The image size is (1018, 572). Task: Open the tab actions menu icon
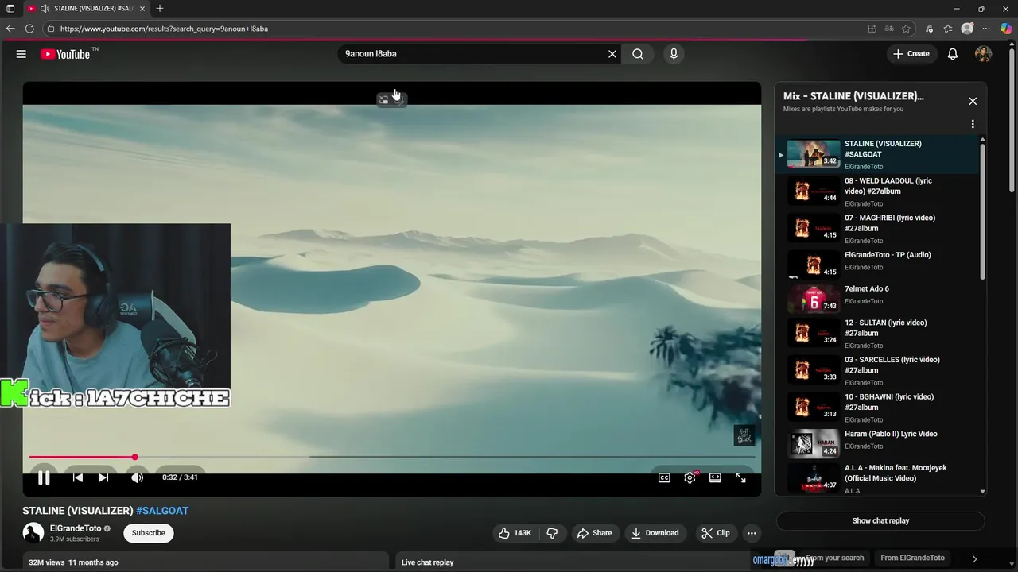[x=10, y=9]
